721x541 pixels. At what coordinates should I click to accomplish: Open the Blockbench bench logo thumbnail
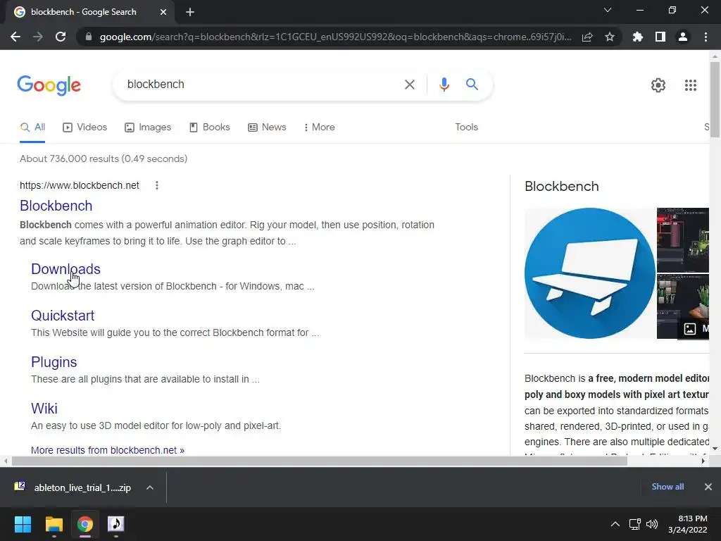[589, 273]
